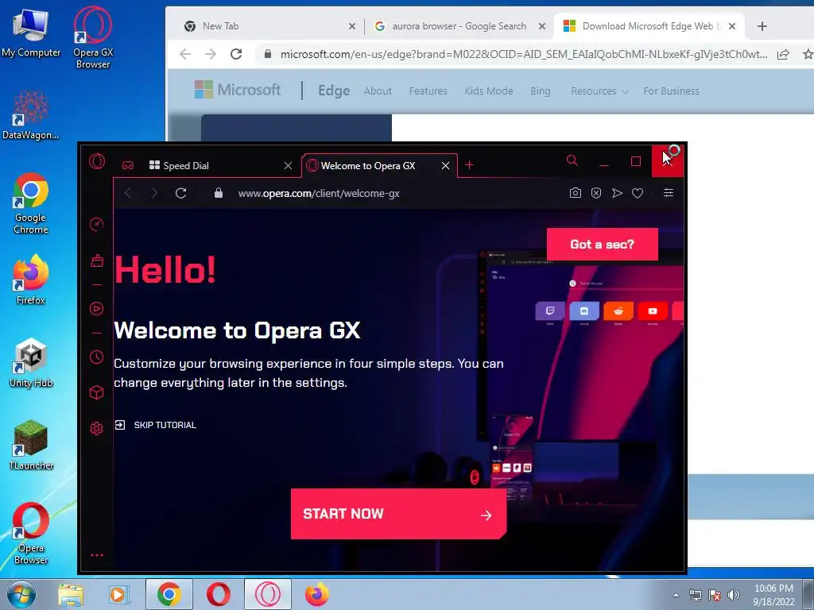Click the Opera icon in taskbar
Screen dimensions: 814x610
click(x=219, y=594)
